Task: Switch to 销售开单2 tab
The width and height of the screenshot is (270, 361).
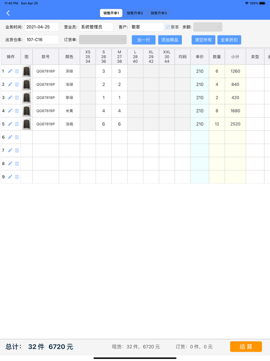Action: click(x=135, y=13)
